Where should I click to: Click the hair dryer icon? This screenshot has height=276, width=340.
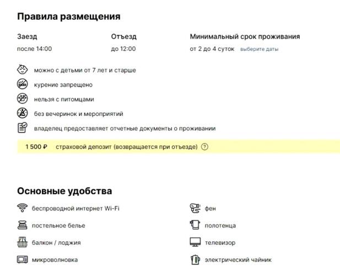195,208
